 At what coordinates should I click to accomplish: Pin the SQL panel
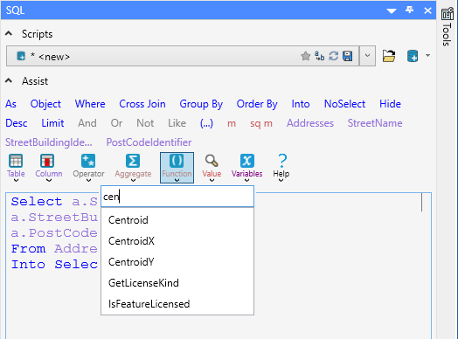coord(409,10)
